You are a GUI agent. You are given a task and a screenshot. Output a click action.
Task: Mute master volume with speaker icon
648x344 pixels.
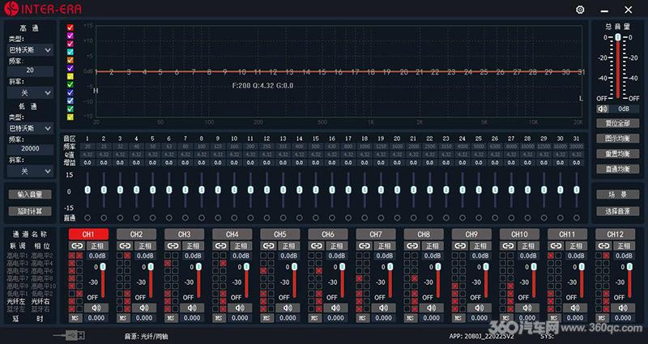[x=603, y=109]
